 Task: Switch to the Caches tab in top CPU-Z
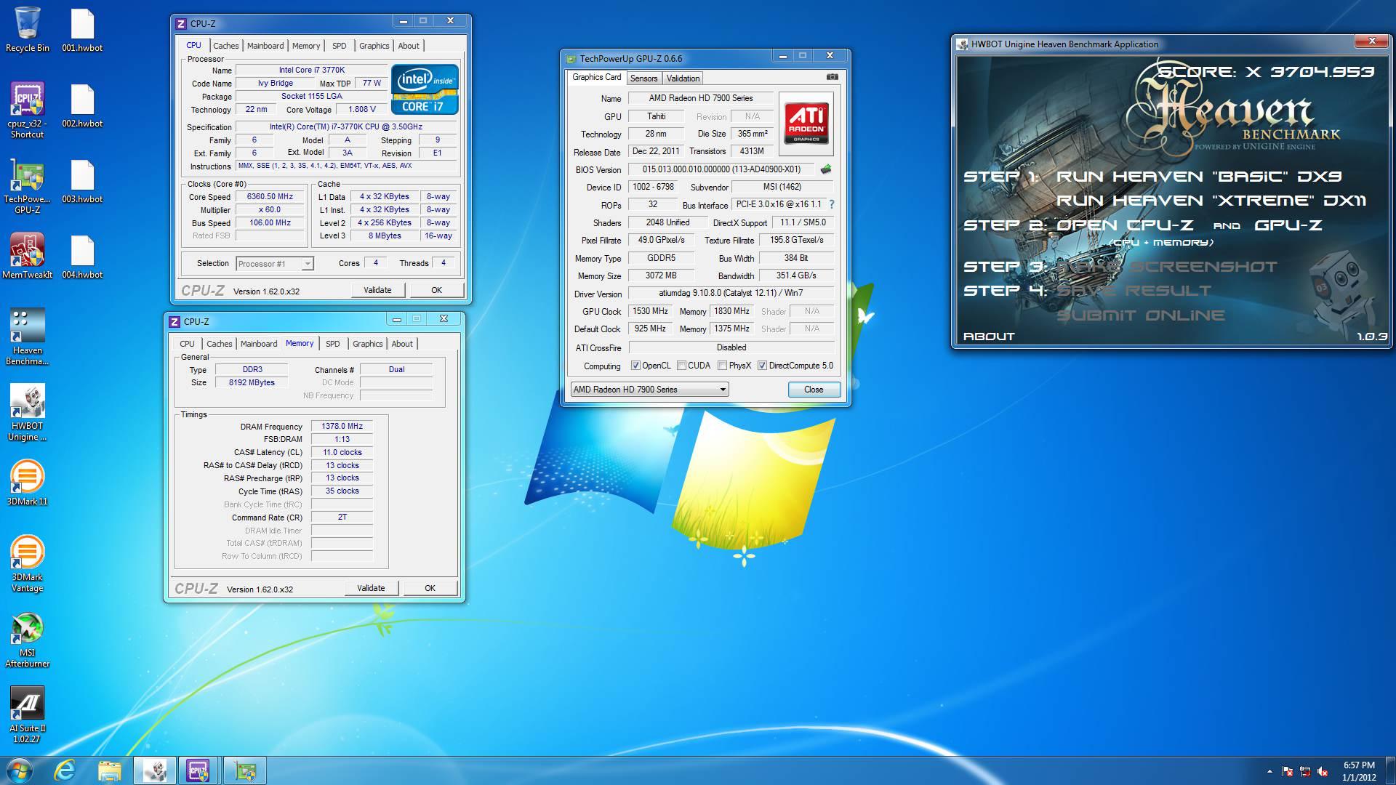click(225, 46)
